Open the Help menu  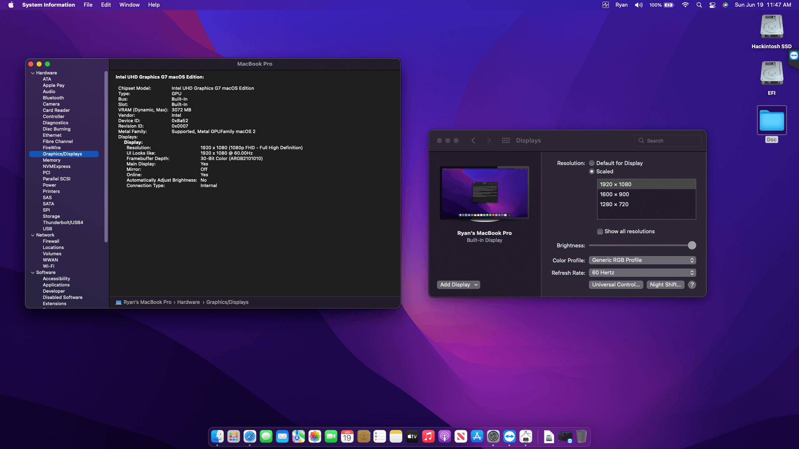click(154, 5)
